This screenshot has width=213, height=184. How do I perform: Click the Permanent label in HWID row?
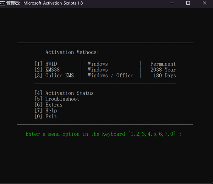point(163,64)
